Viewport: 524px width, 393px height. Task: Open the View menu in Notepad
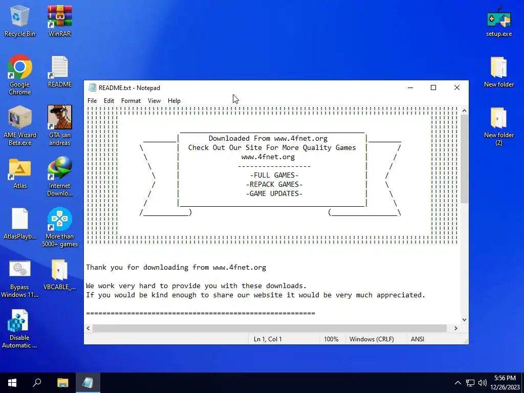click(x=154, y=101)
